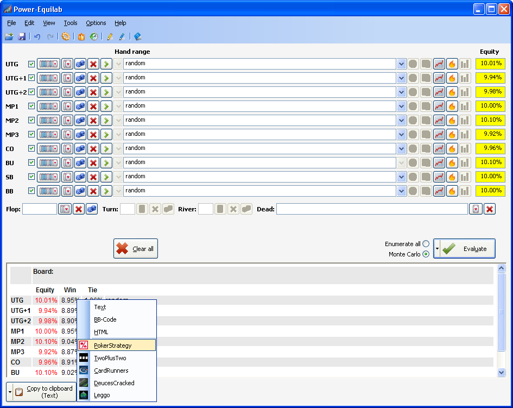Open the Evaluate button dropdown arrow
This screenshot has height=408, width=513.
coord(437,249)
